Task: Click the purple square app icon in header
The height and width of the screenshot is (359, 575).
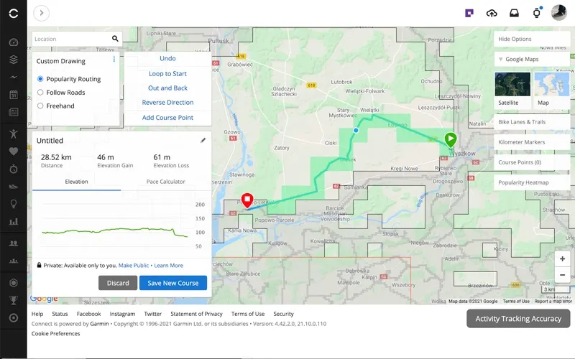Action: tap(469, 13)
